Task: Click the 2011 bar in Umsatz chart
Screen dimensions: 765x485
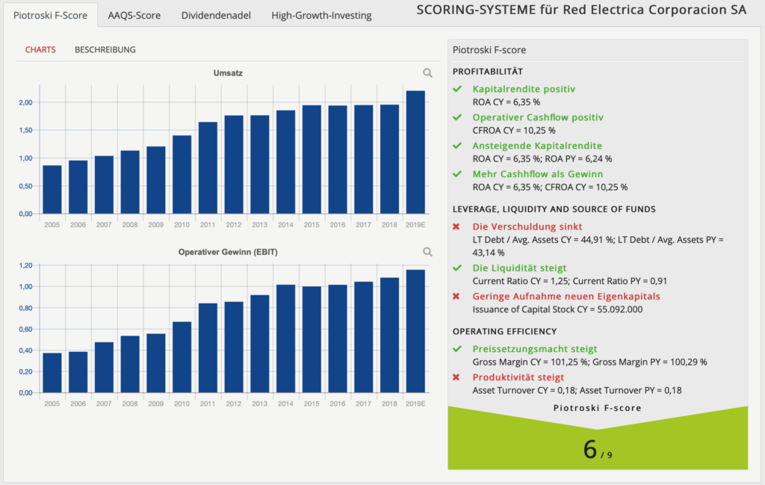Action: coord(208,168)
